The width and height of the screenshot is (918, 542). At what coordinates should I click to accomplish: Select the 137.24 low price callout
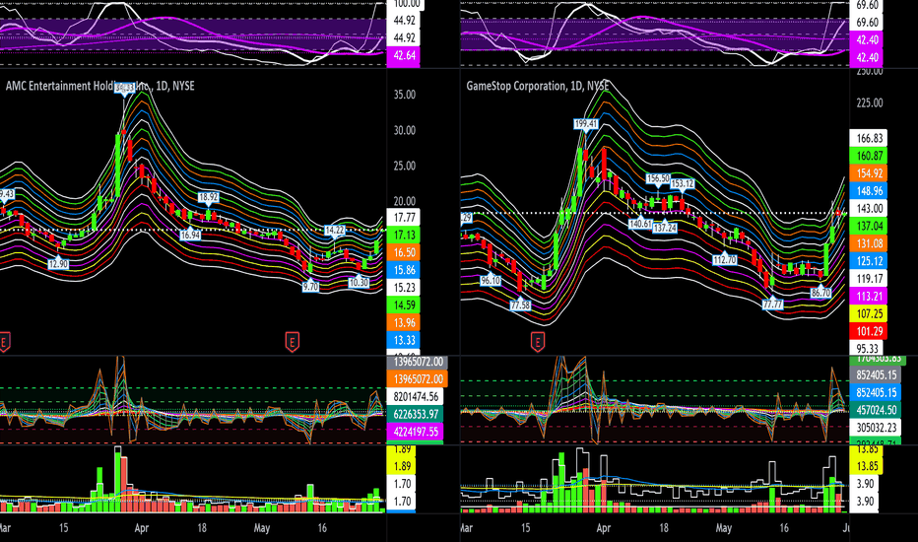click(x=665, y=228)
